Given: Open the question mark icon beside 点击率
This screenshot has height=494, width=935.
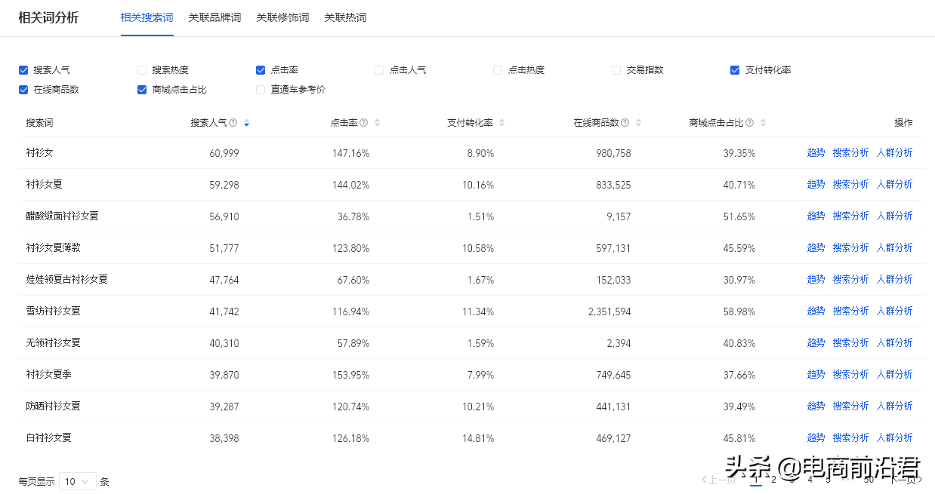Looking at the screenshot, I should [363, 122].
